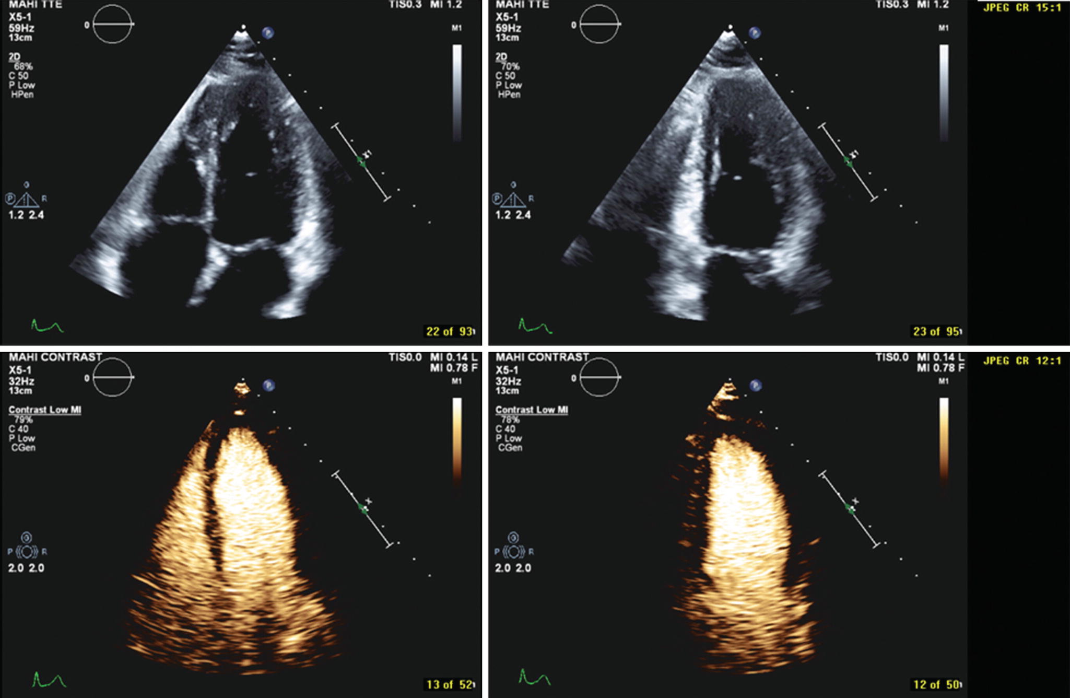The height and width of the screenshot is (698, 1070).
Task: Click the 2D gain value 70%
Action: [510, 66]
